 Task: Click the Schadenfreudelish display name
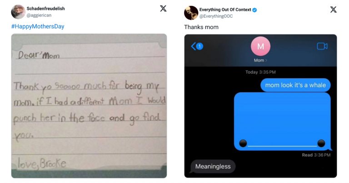[45, 9]
